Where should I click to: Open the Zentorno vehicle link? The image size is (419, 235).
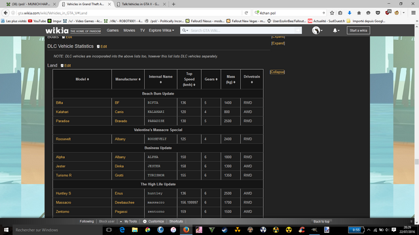(63, 211)
